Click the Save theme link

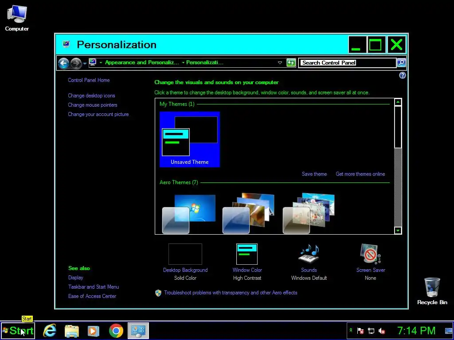click(314, 174)
